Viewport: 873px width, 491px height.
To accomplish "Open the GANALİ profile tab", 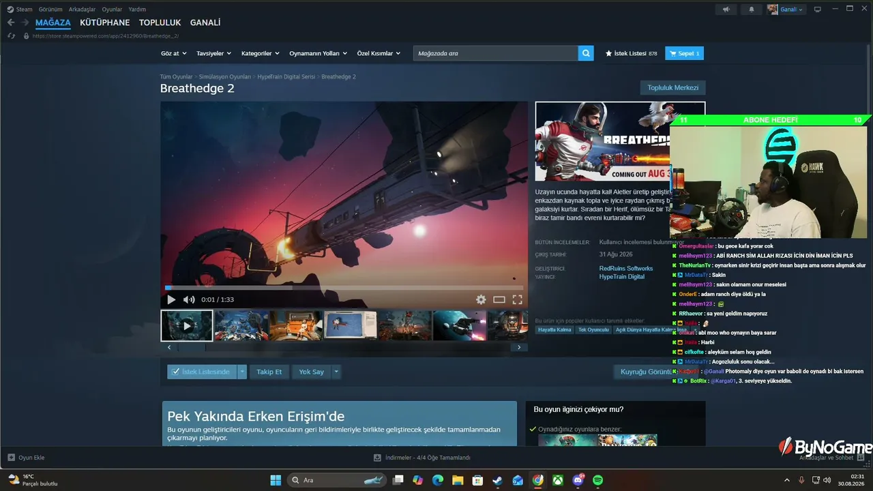I will [x=205, y=23].
